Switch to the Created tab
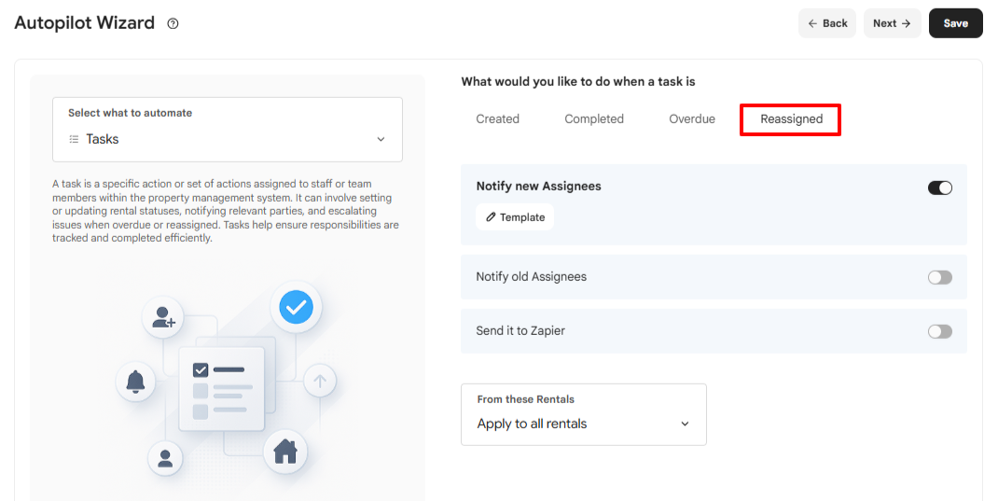This screenshot has height=501, width=998. coord(498,119)
